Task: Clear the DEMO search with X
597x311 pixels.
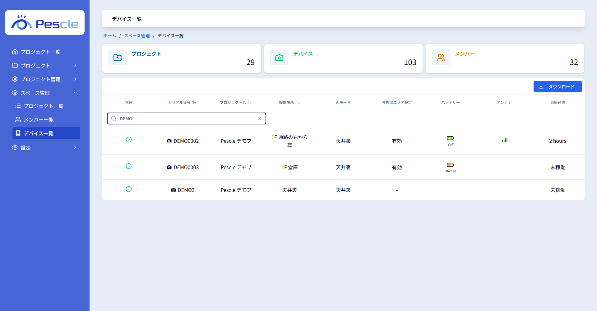Action: (x=259, y=118)
